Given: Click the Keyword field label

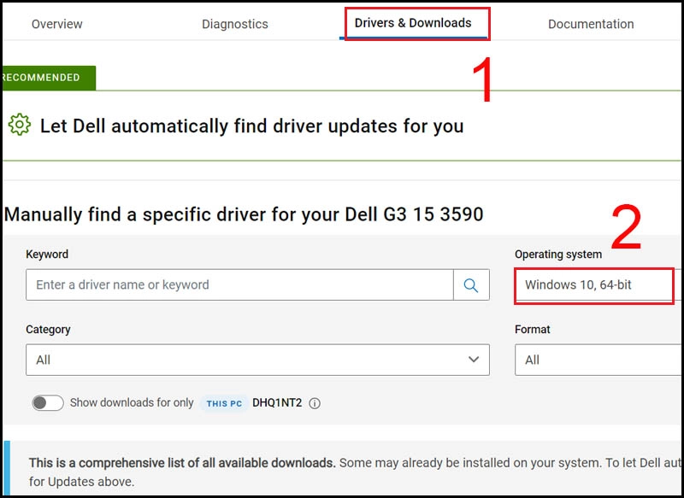Looking at the screenshot, I should click(47, 254).
